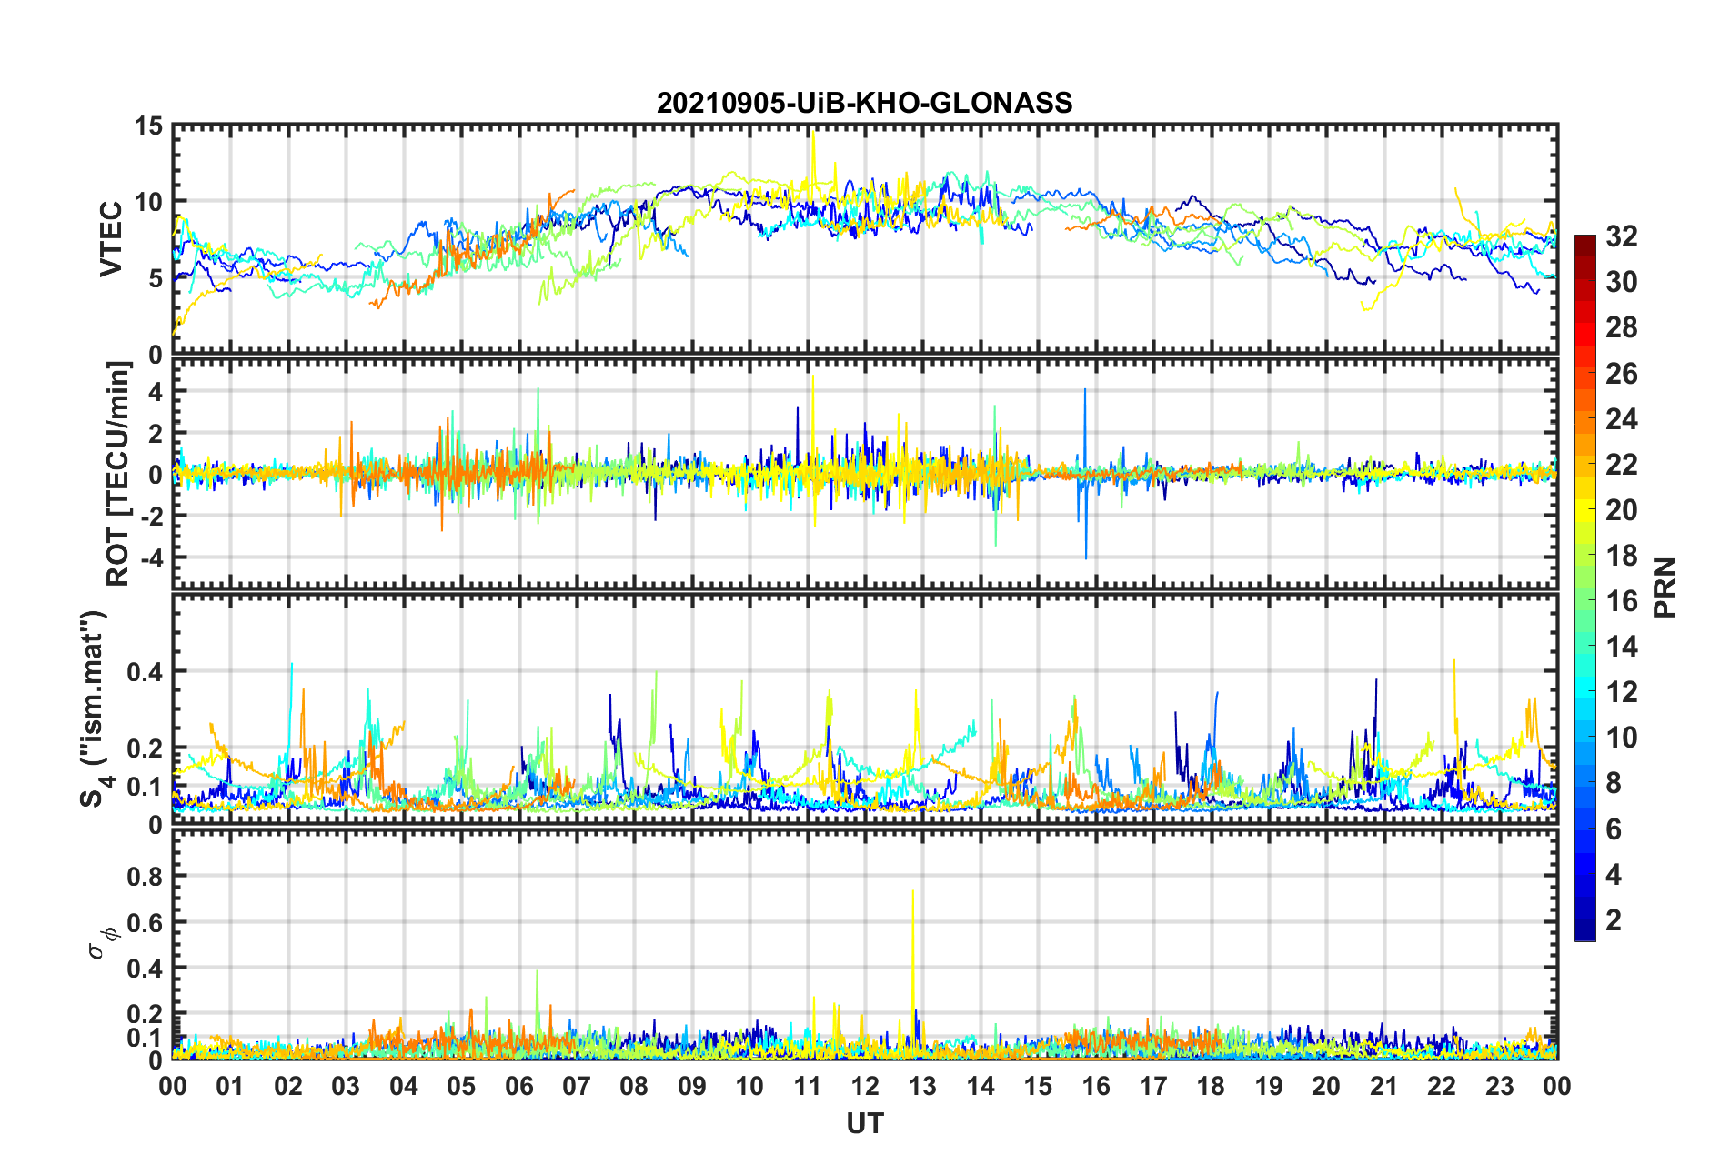The width and height of the screenshot is (1730, 1175).
Task: Click the colorbar tick label 20
Action: 1621,510
